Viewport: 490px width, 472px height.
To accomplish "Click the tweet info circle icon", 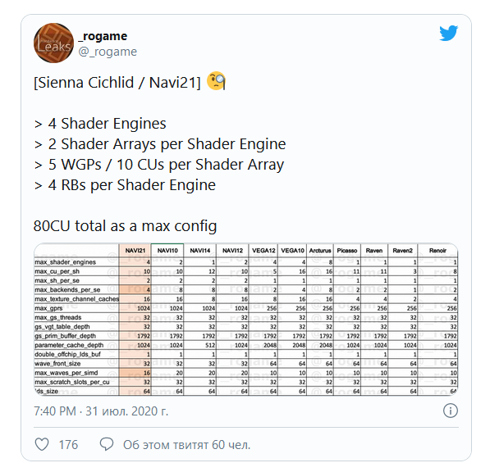I will click(x=451, y=411).
